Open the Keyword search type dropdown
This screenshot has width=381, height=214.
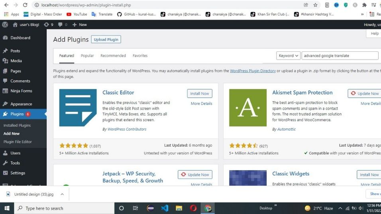[288, 56]
